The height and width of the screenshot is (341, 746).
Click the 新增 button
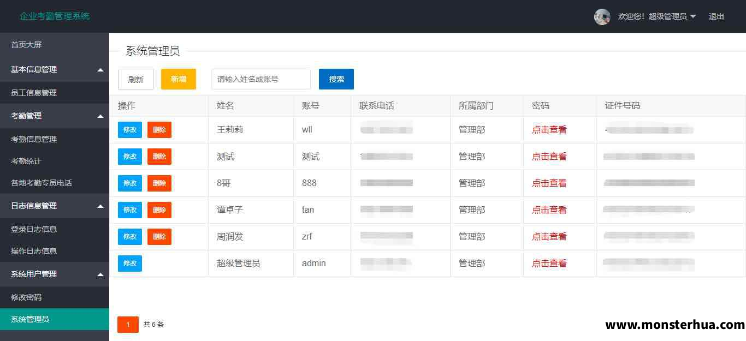179,79
